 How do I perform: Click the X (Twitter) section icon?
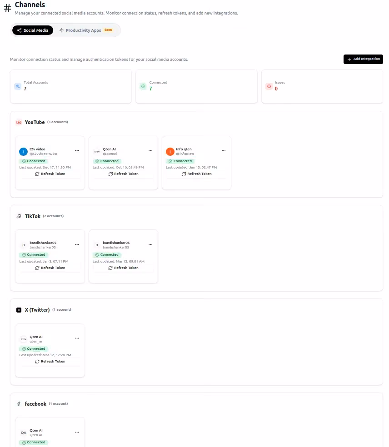pyautogui.click(x=19, y=310)
